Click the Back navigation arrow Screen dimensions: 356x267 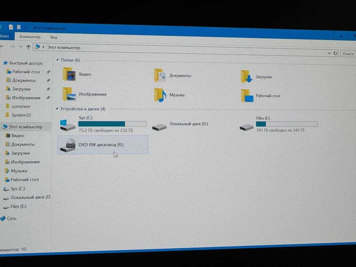click(x=2, y=46)
